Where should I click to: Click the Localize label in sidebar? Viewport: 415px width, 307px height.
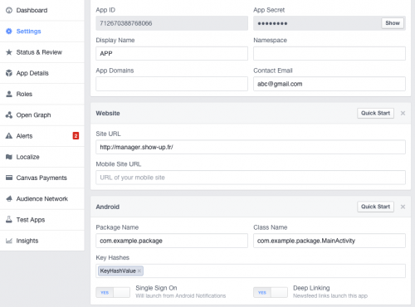coord(27,157)
